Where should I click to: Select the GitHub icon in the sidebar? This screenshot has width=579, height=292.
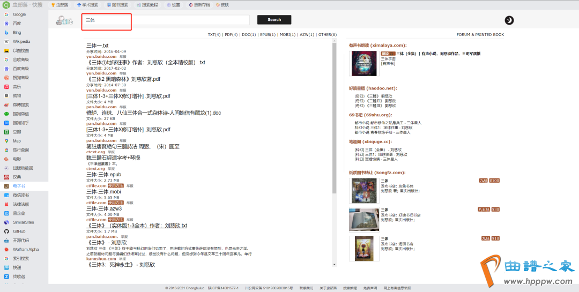tap(6, 231)
